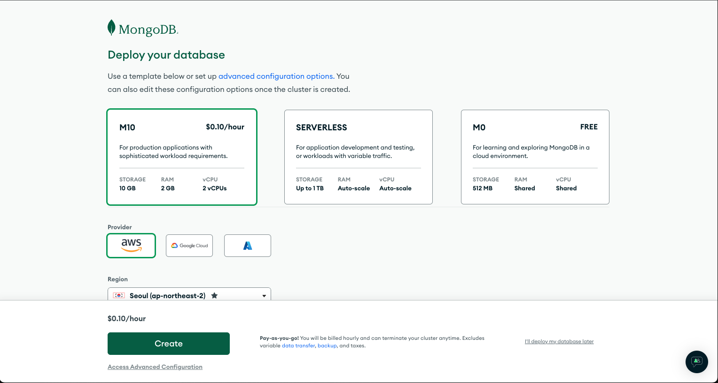The height and width of the screenshot is (383, 718).
Task: Pick the Azure provider tile
Action: point(248,246)
